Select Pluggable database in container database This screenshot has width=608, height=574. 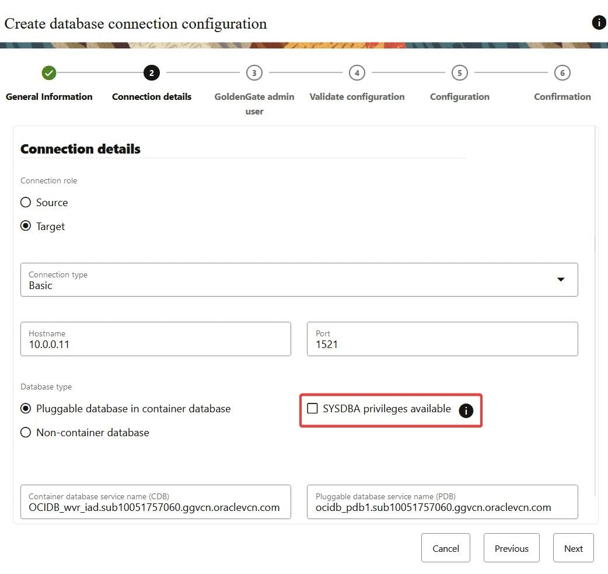pyautogui.click(x=26, y=409)
